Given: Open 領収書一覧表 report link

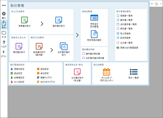Looking at the screenshot, I should point(125,29).
